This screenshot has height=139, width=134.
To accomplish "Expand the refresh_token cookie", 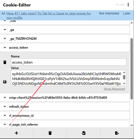I will tap(65, 106).
